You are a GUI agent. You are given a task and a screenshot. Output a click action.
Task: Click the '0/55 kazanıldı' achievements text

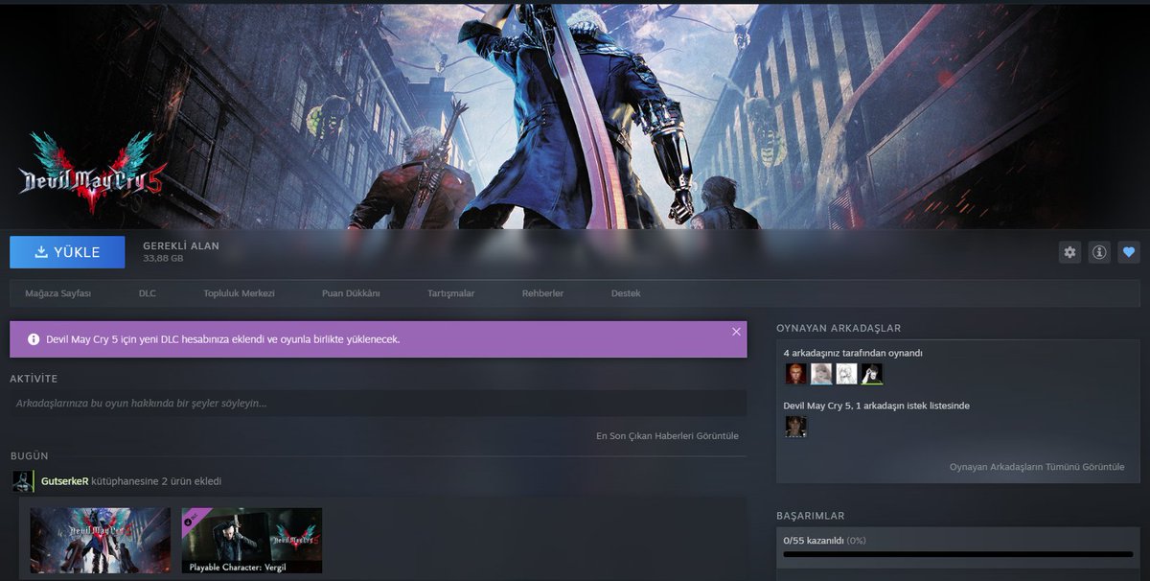[814, 541]
